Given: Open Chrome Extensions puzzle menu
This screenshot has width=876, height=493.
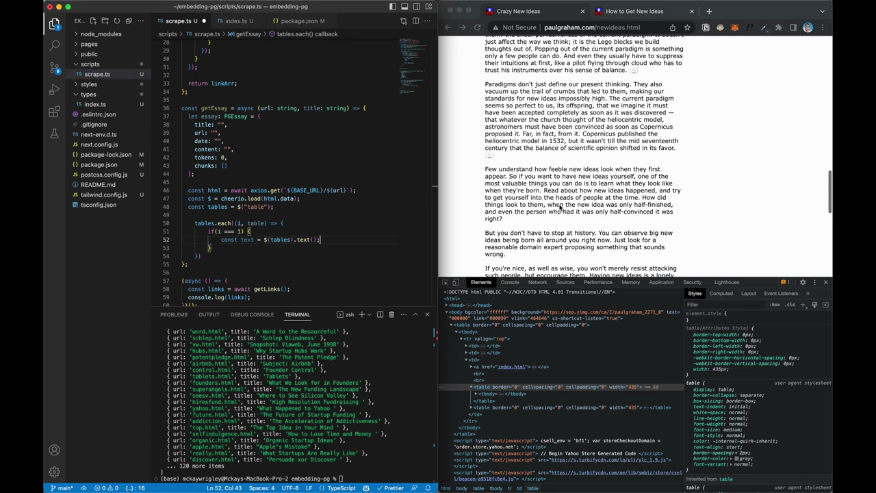Looking at the screenshot, I should pos(778,27).
